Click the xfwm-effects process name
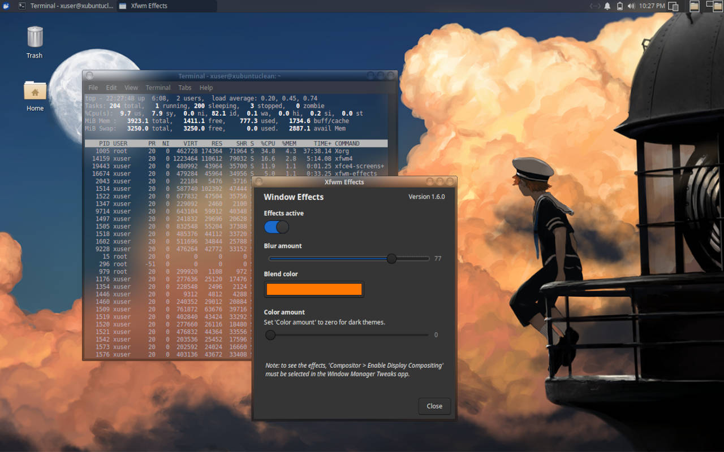Viewport: 724px width, 452px height. (356, 173)
